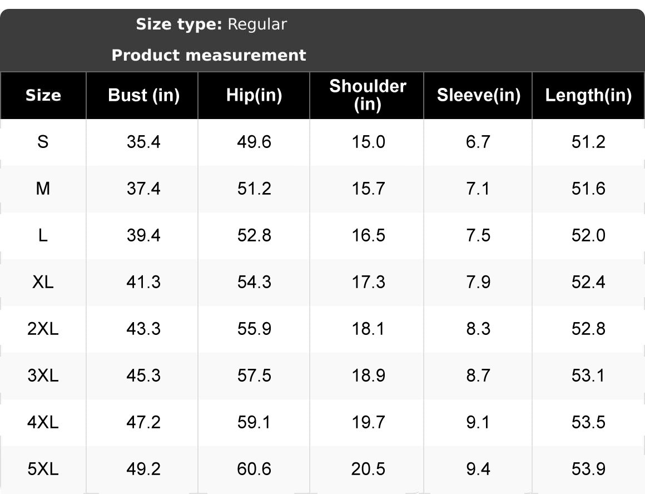Select the 2XL size row label
Screen dimensions: 645x494
click(x=43, y=329)
